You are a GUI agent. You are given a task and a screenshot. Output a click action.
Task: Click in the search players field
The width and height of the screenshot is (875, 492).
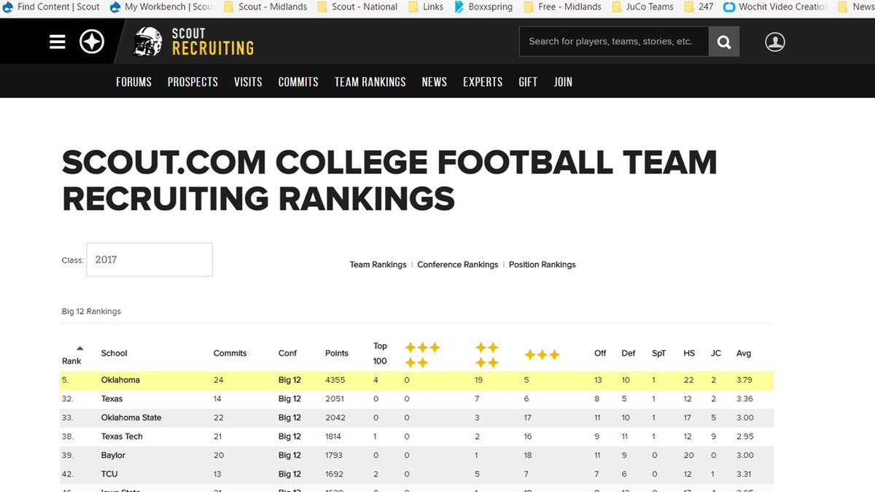[613, 42]
